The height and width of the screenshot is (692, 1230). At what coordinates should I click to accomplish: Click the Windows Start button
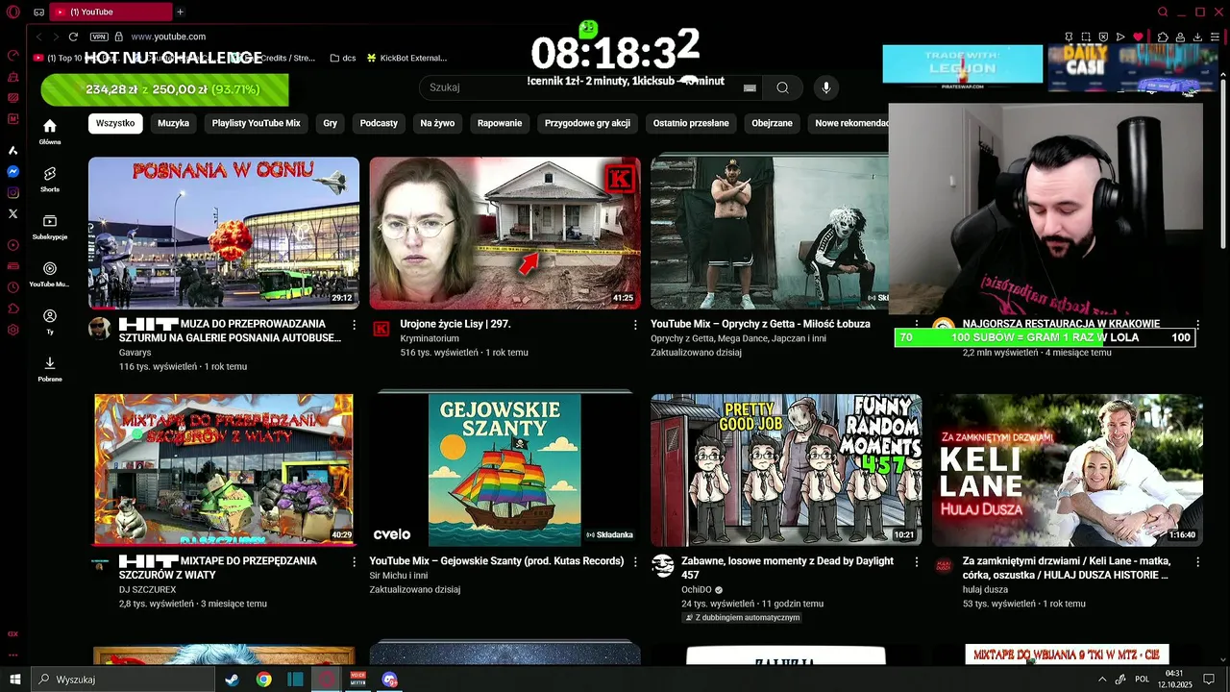pyautogui.click(x=14, y=680)
